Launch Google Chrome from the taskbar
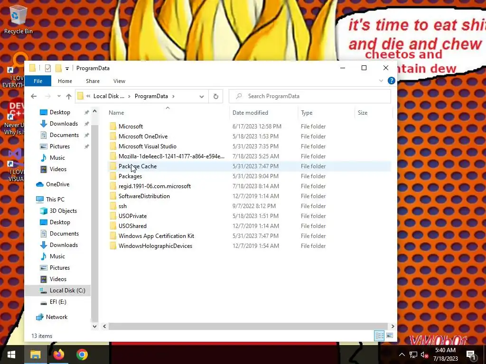The image size is (486, 364). tap(82, 355)
